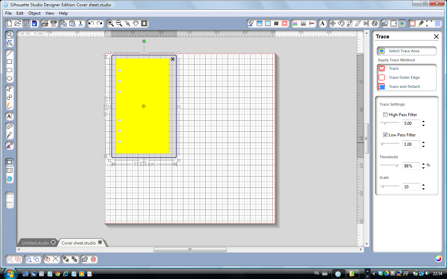Select the Ellipse drawing tool
Image resolution: width=447 pixels, height=279 pixels.
[x=9, y=78]
